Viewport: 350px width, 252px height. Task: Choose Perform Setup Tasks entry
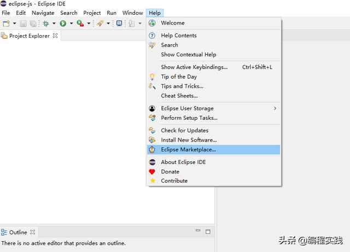point(214,118)
